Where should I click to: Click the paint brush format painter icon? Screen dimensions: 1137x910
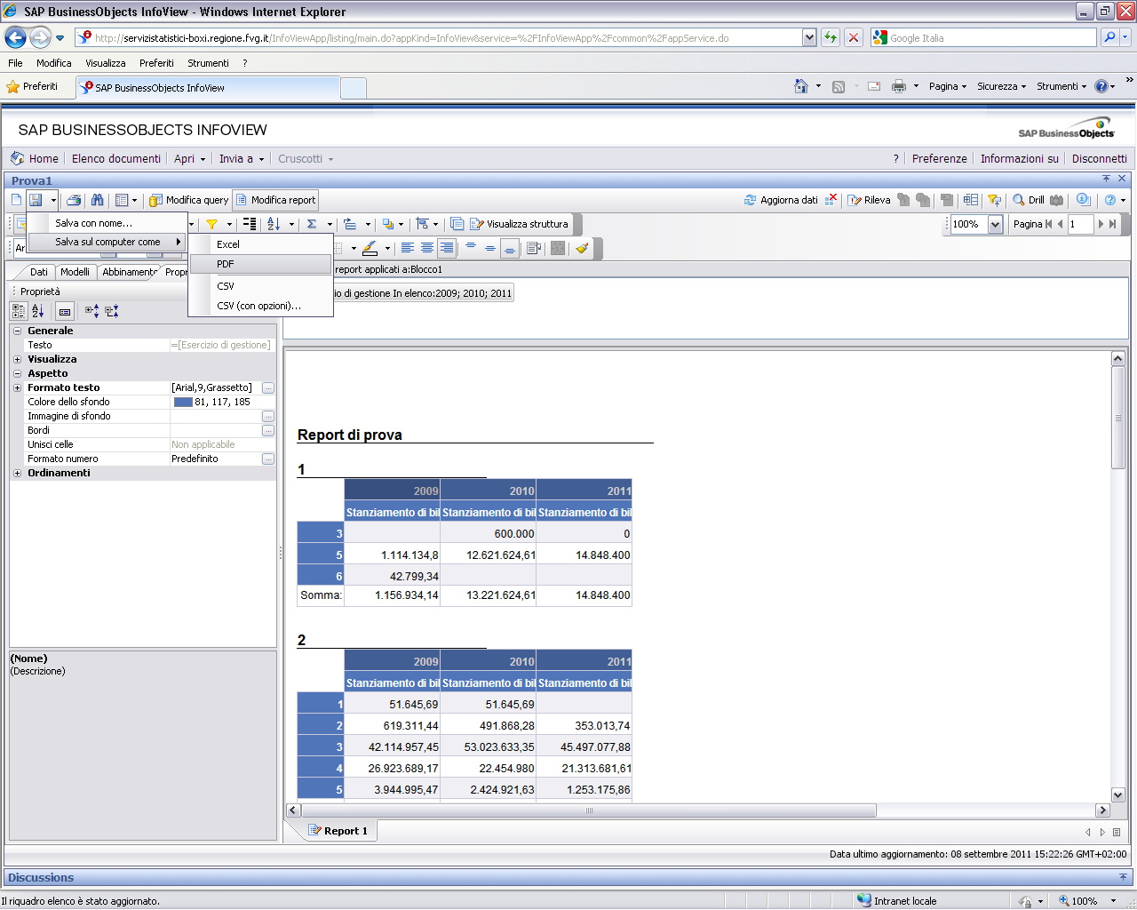tap(582, 248)
